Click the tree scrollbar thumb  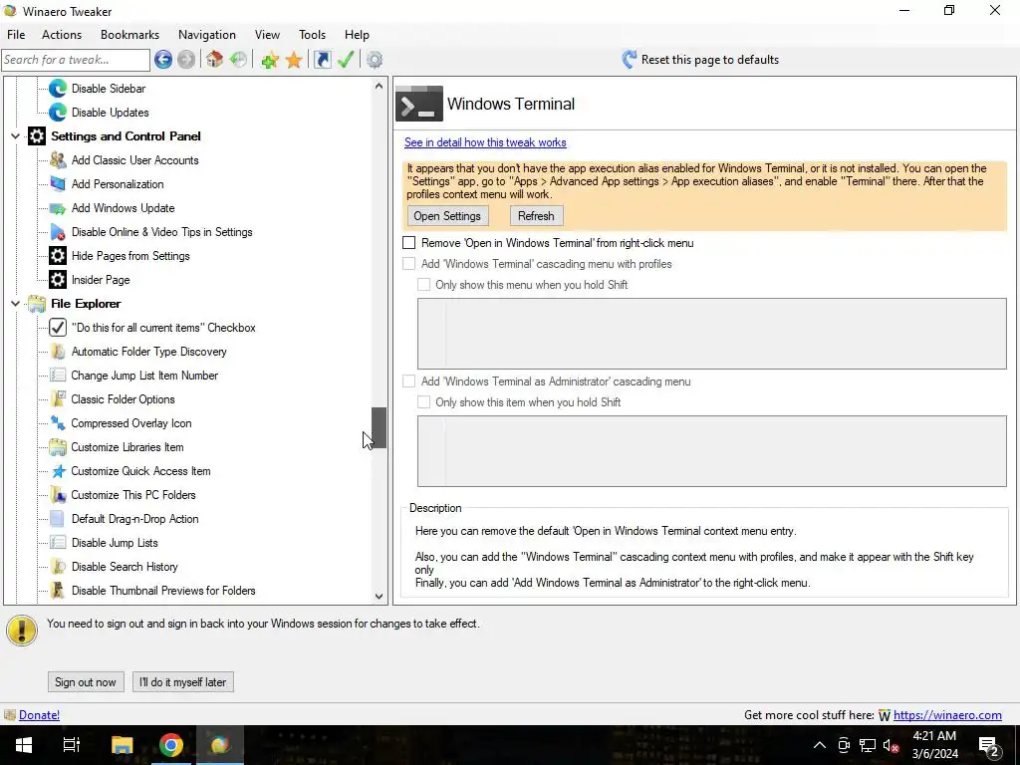click(x=380, y=428)
